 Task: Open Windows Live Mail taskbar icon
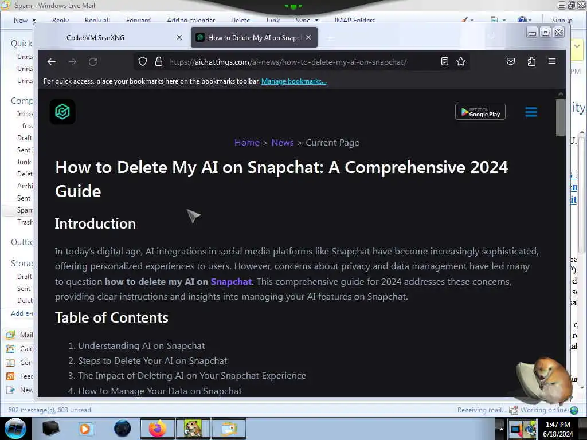point(229,429)
